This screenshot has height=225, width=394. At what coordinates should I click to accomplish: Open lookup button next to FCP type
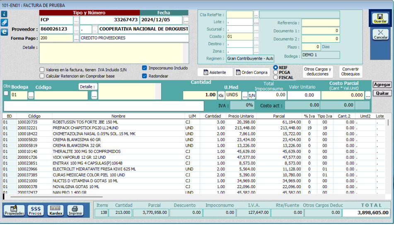[x=76, y=20]
